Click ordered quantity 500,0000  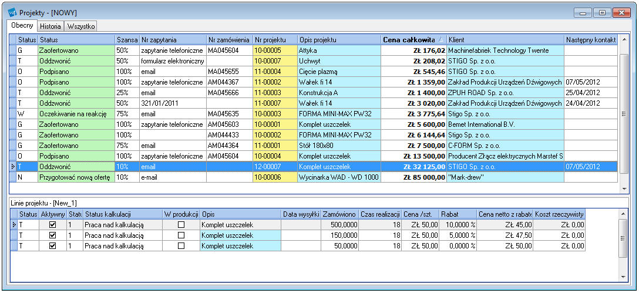point(341,224)
